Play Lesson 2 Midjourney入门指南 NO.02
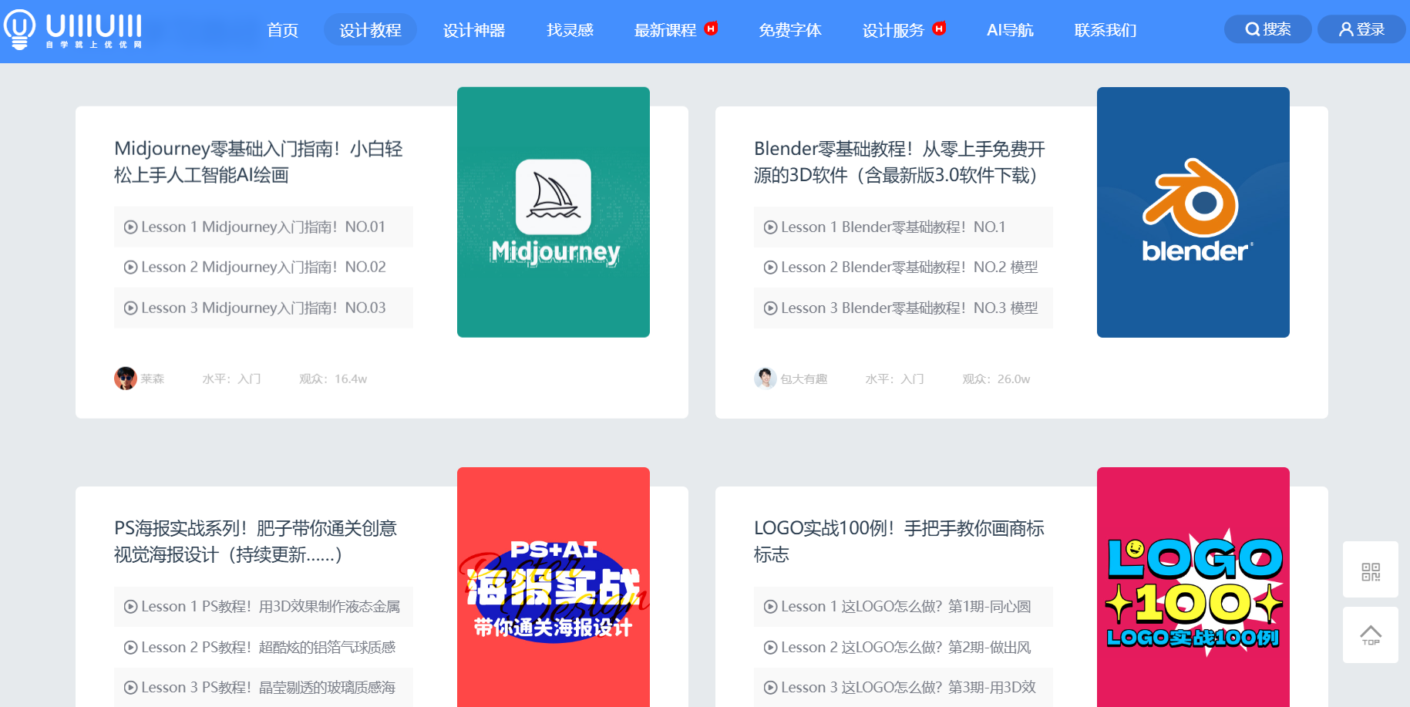 (x=264, y=267)
